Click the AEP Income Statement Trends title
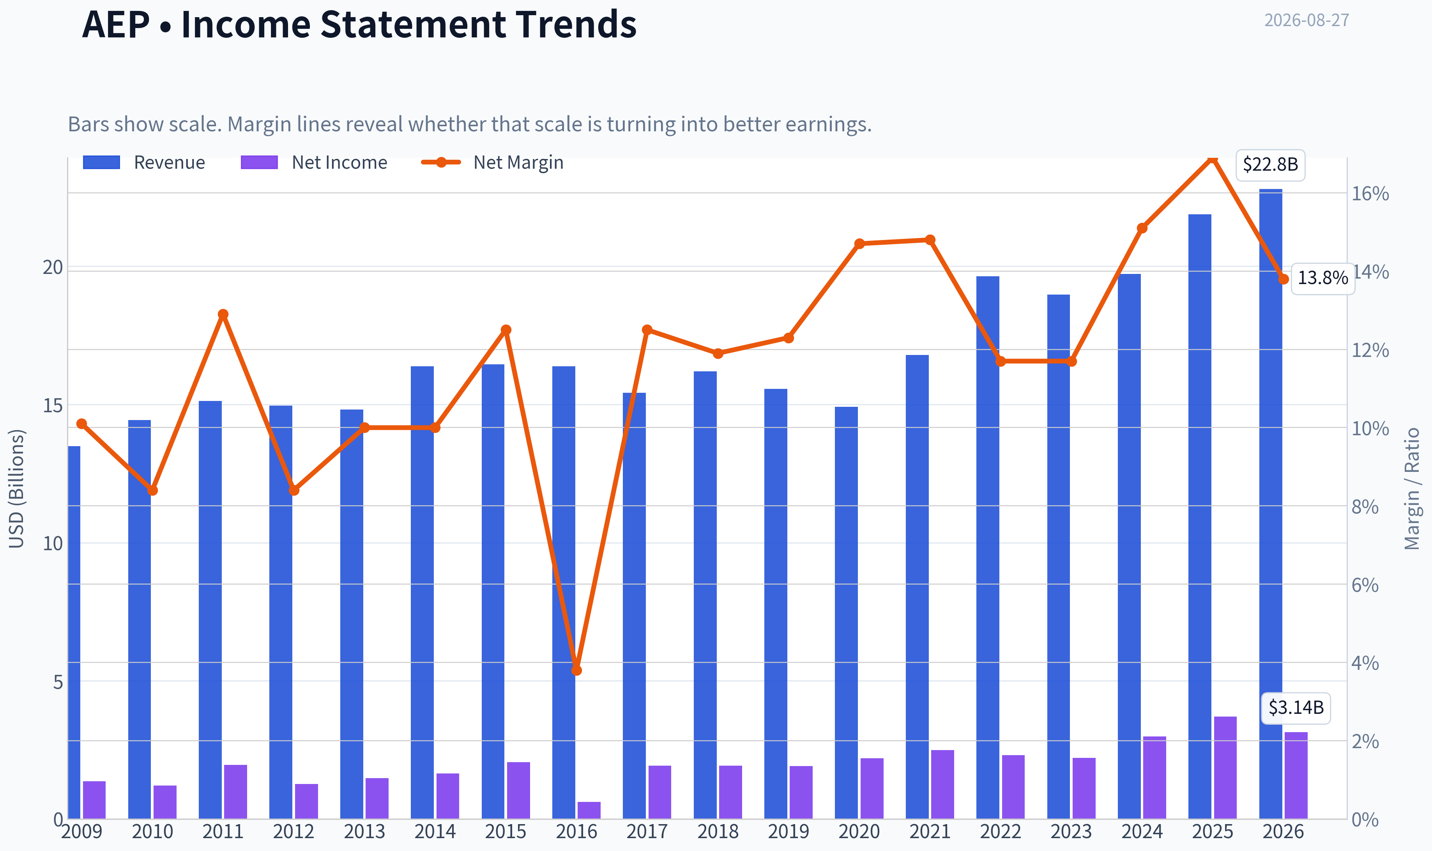The height and width of the screenshot is (851, 1432). 359,25
